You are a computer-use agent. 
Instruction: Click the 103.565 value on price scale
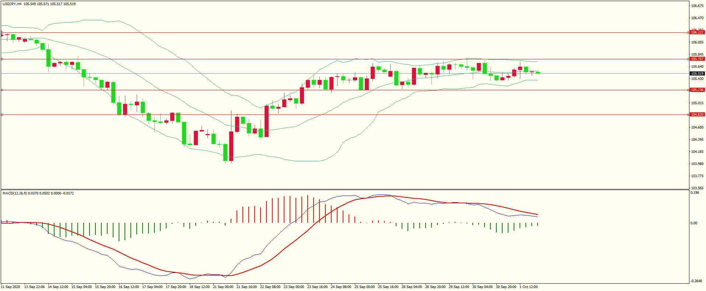(697, 188)
